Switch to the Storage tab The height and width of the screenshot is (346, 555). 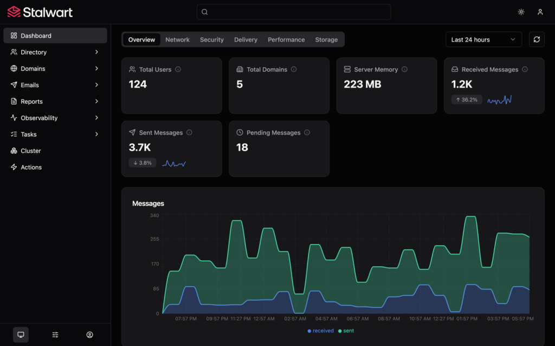coord(326,39)
